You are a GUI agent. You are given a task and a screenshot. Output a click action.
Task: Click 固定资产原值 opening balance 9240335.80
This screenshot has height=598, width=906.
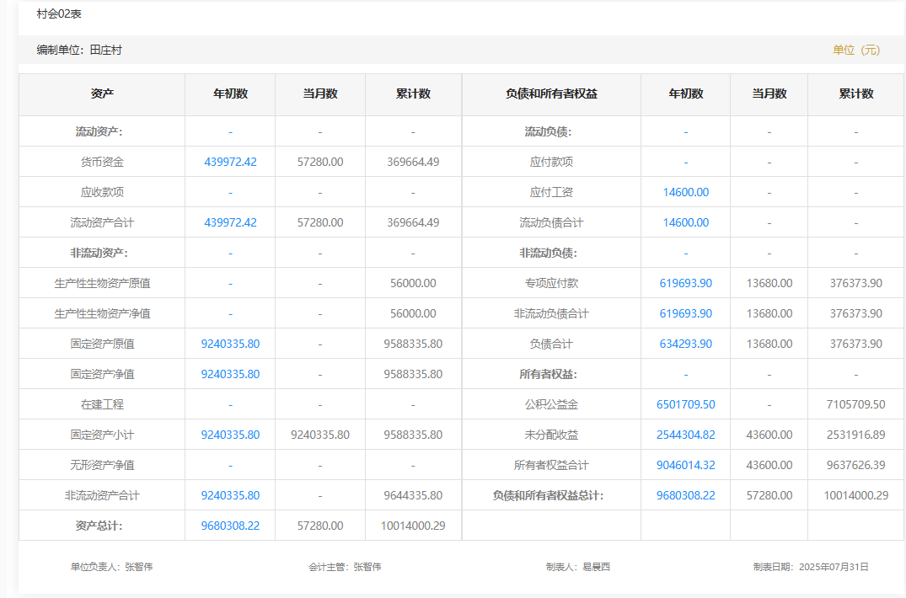[x=230, y=344]
